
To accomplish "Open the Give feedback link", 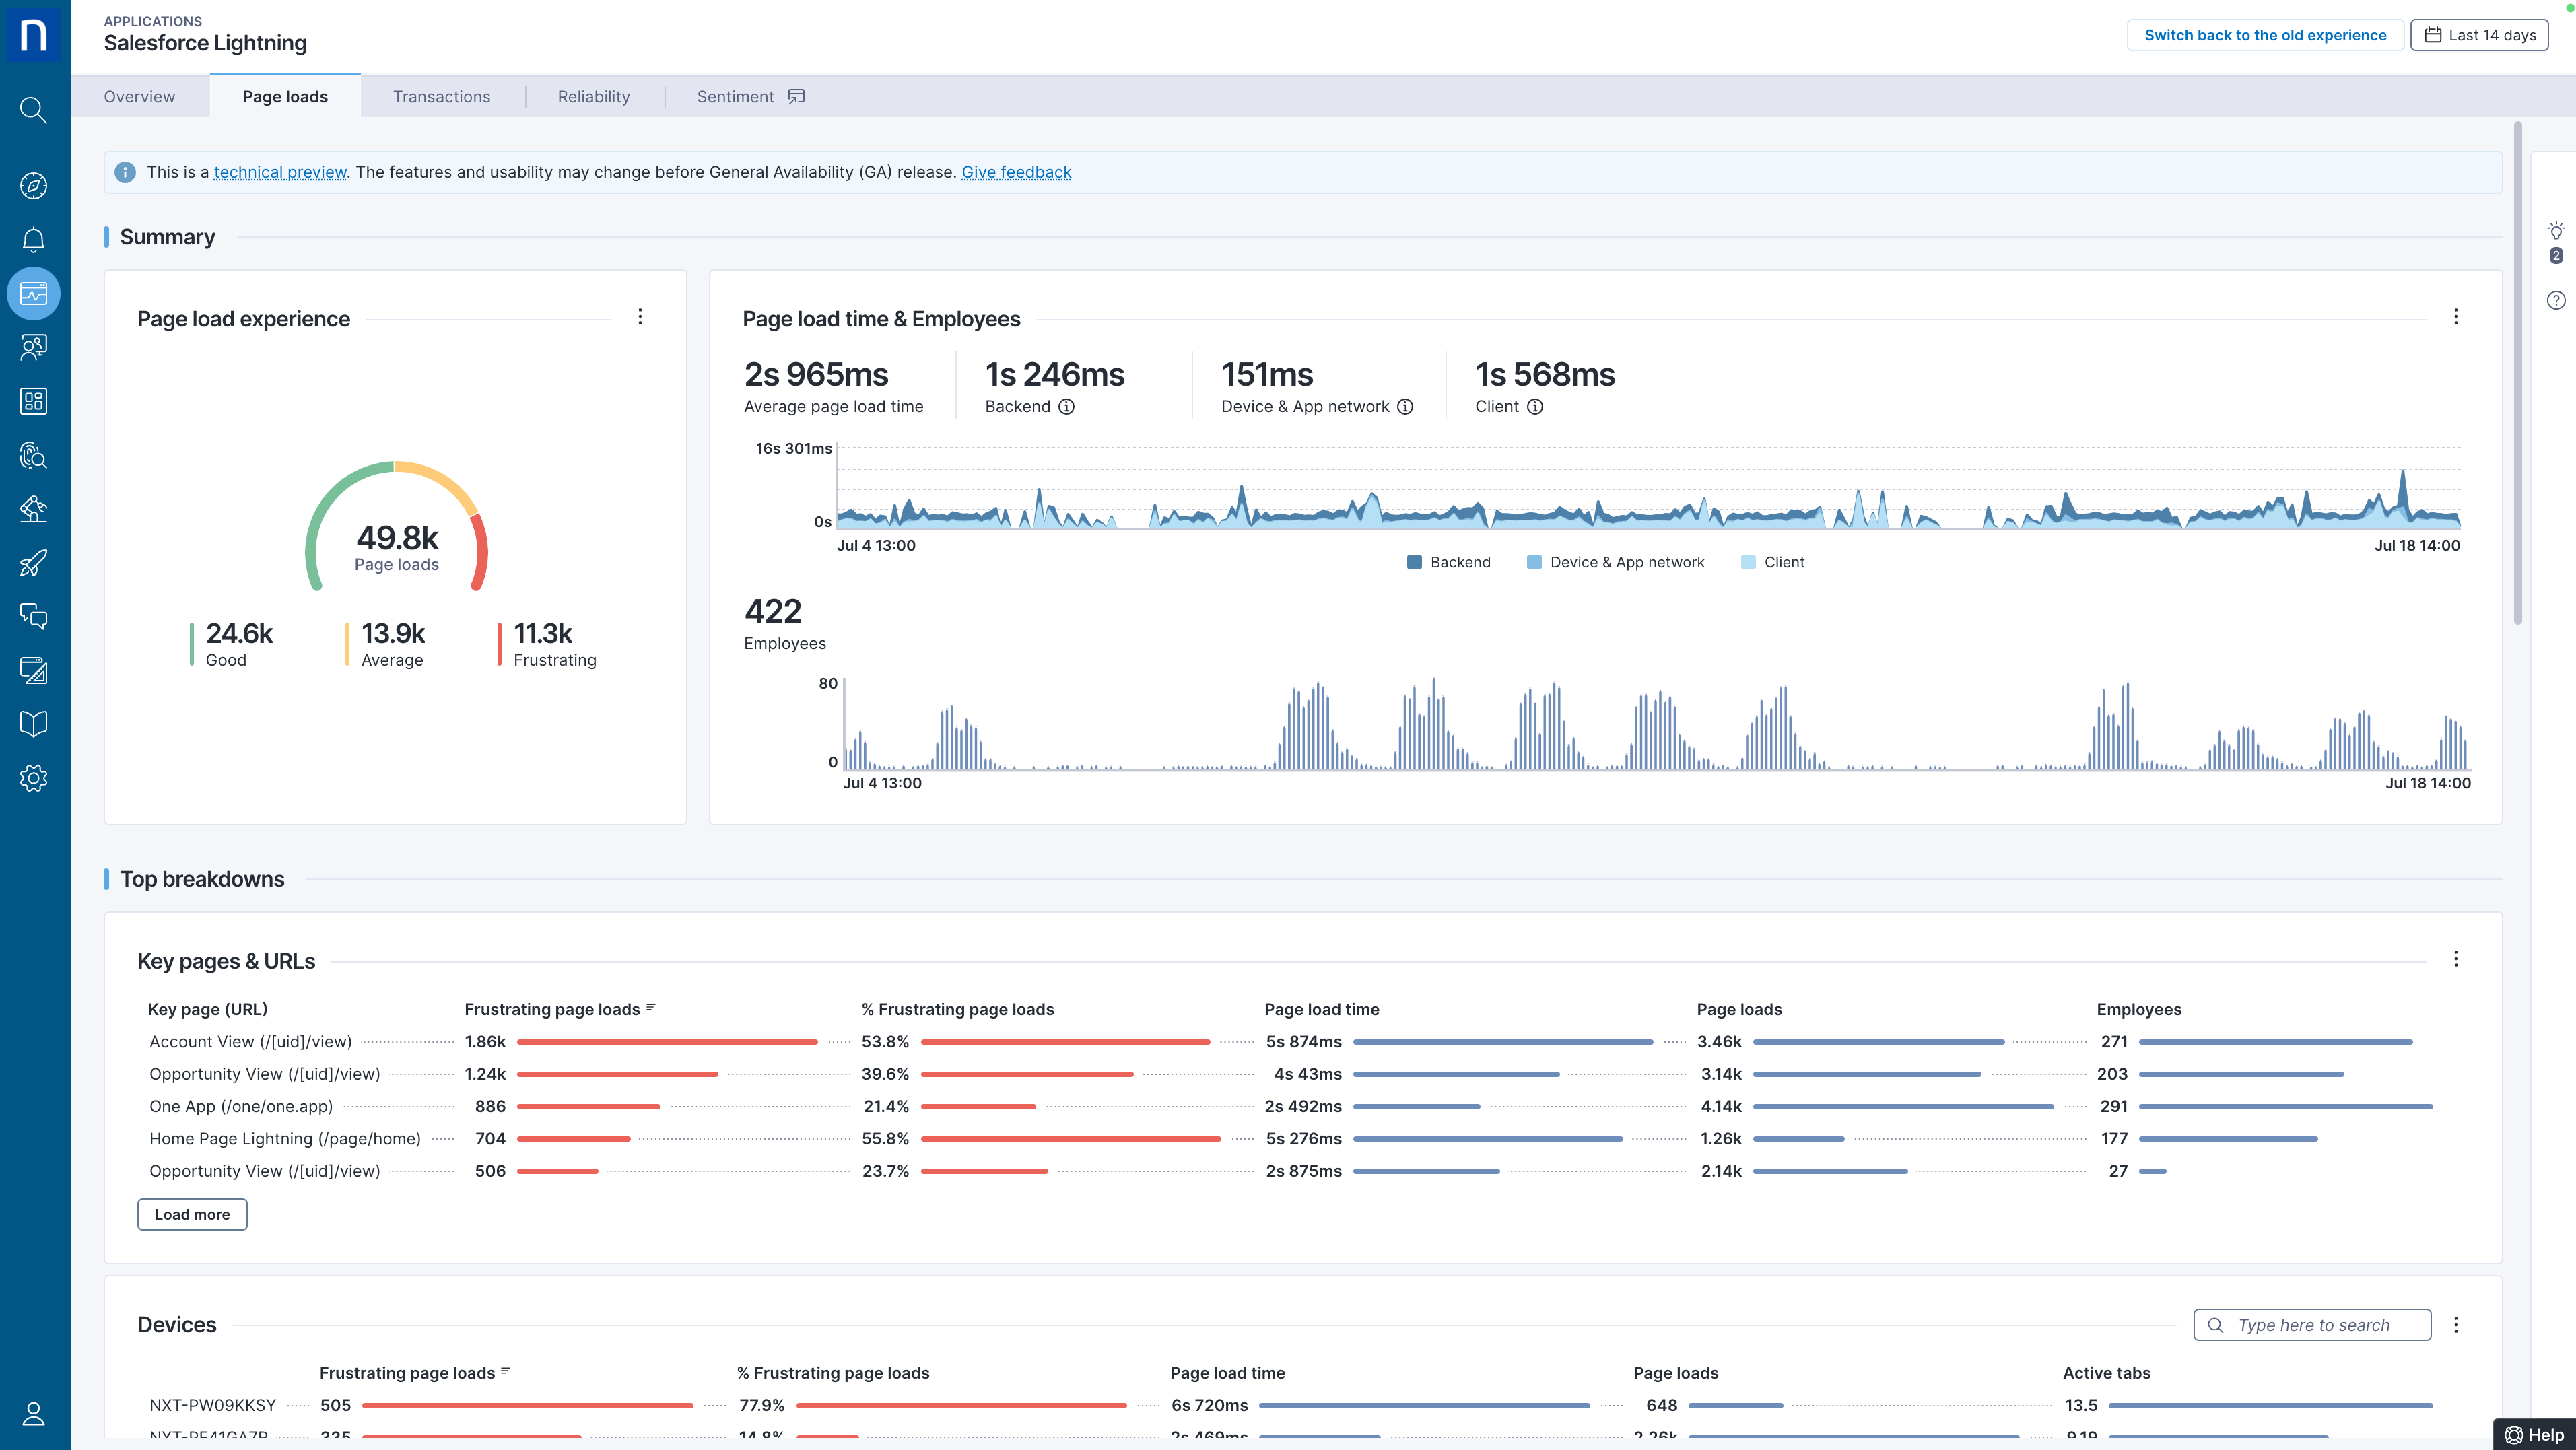I will pyautogui.click(x=1016, y=172).
